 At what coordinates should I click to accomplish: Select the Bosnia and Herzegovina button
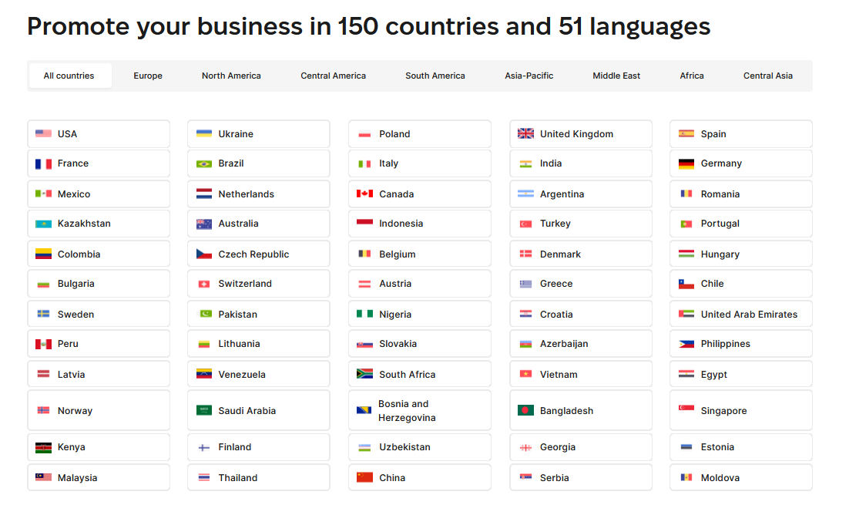pyautogui.click(x=419, y=410)
